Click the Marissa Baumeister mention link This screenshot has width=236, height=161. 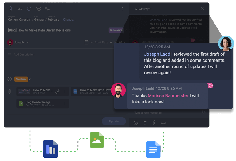point(168,95)
